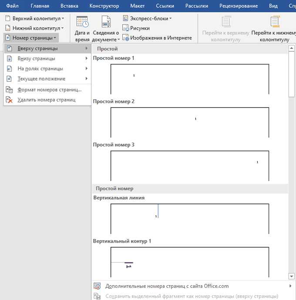The image size is (296, 300).
Task: Click the gallery scrollbar up arrow
Action: coord(292,48)
